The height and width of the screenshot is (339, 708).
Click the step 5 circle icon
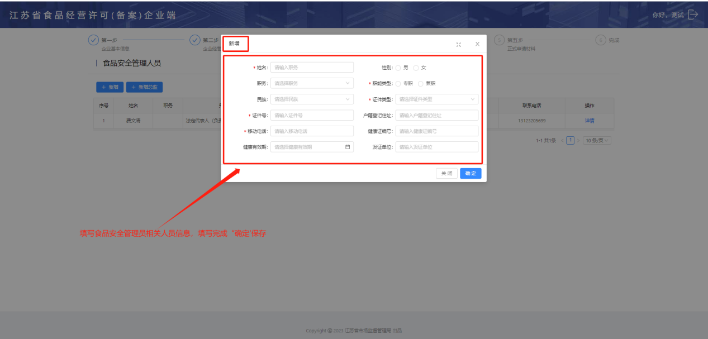499,40
